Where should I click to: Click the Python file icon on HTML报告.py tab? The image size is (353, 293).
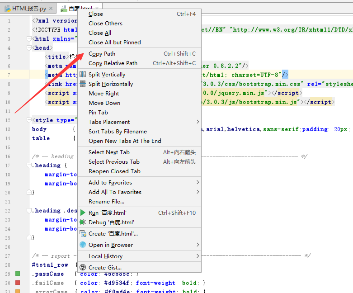pyautogui.click(x=7, y=9)
